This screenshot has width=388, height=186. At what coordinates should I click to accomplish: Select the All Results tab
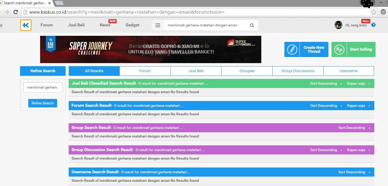(94, 71)
